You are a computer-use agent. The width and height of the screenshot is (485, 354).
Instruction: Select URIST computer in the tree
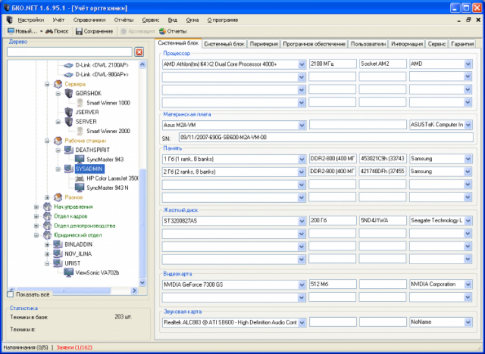(x=72, y=263)
